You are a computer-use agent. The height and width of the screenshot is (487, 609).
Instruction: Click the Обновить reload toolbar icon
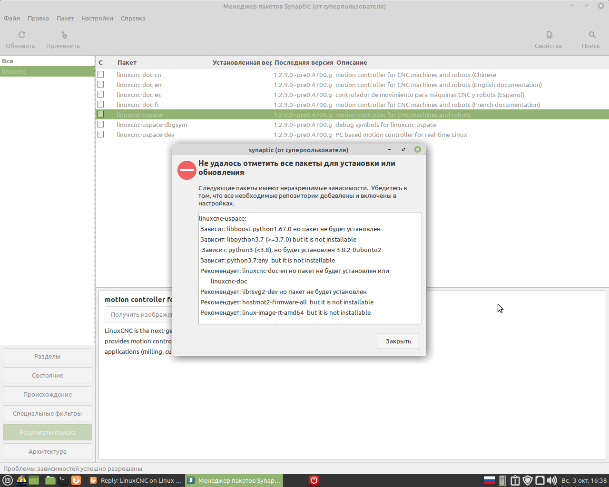click(21, 35)
